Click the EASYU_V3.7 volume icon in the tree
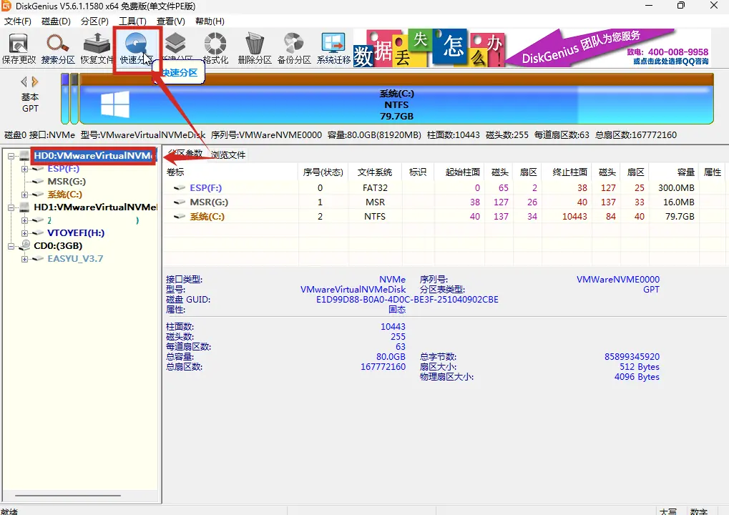Image resolution: width=729 pixels, height=515 pixels. [x=38, y=259]
